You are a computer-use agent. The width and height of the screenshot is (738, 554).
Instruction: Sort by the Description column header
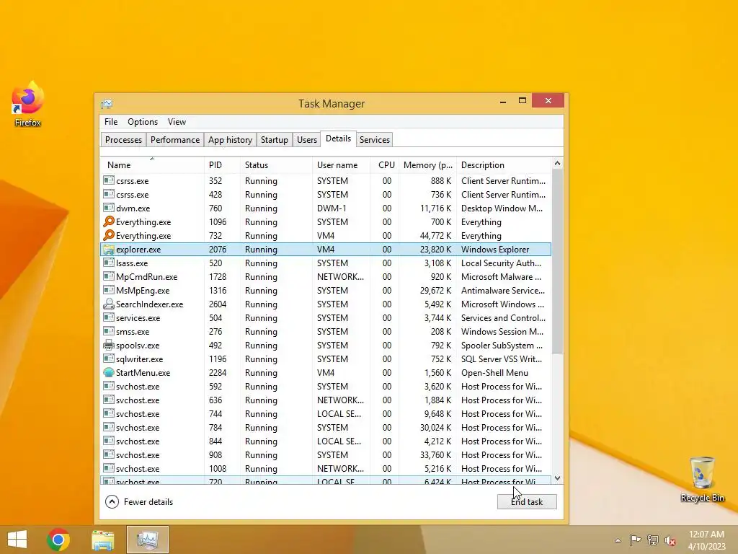click(504, 165)
